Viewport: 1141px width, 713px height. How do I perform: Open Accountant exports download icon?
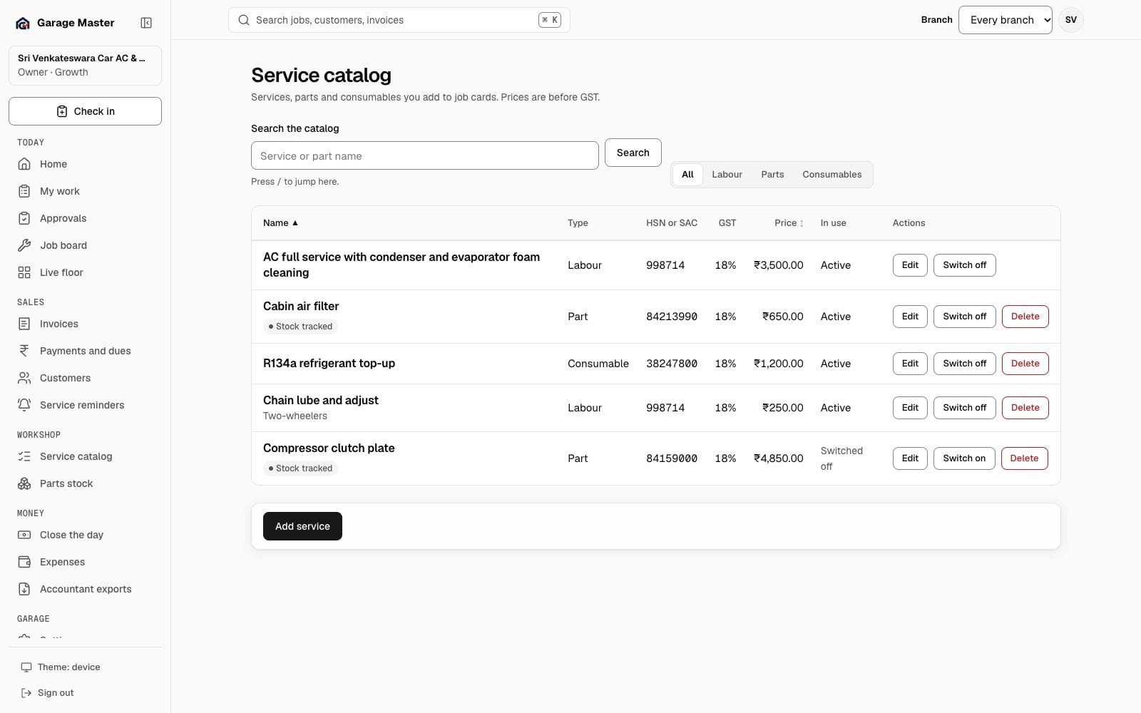[x=24, y=589]
